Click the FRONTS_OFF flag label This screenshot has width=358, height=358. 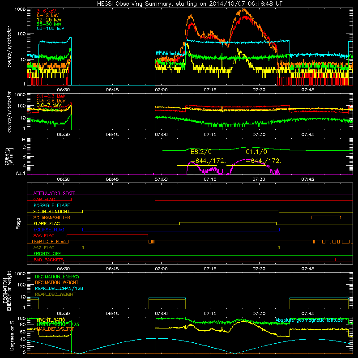47,254
